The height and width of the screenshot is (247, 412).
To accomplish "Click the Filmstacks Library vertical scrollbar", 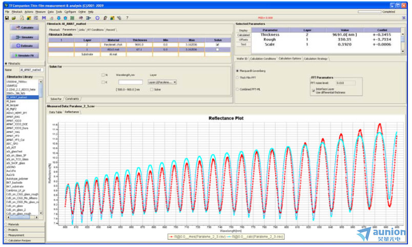I will (40, 148).
